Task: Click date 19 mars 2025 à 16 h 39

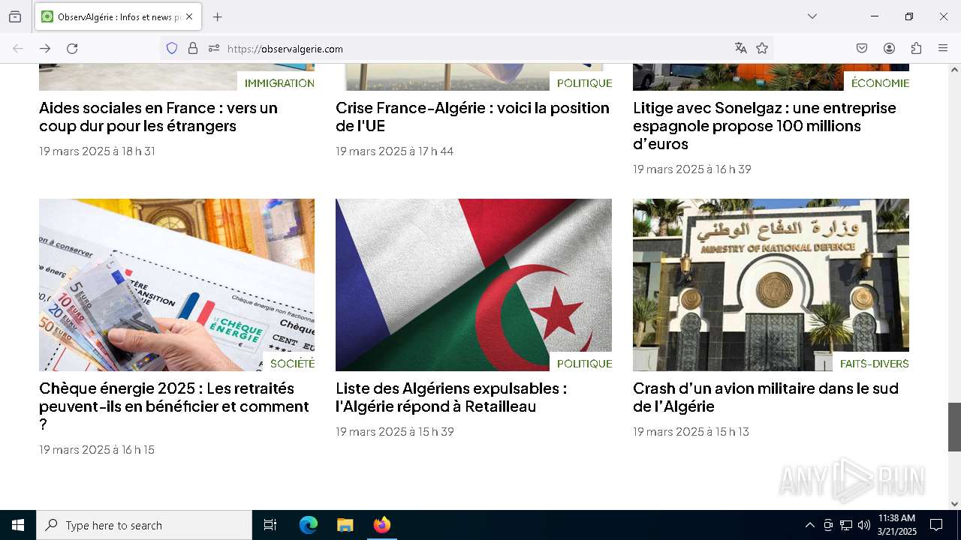Action: [x=691, y=169]
